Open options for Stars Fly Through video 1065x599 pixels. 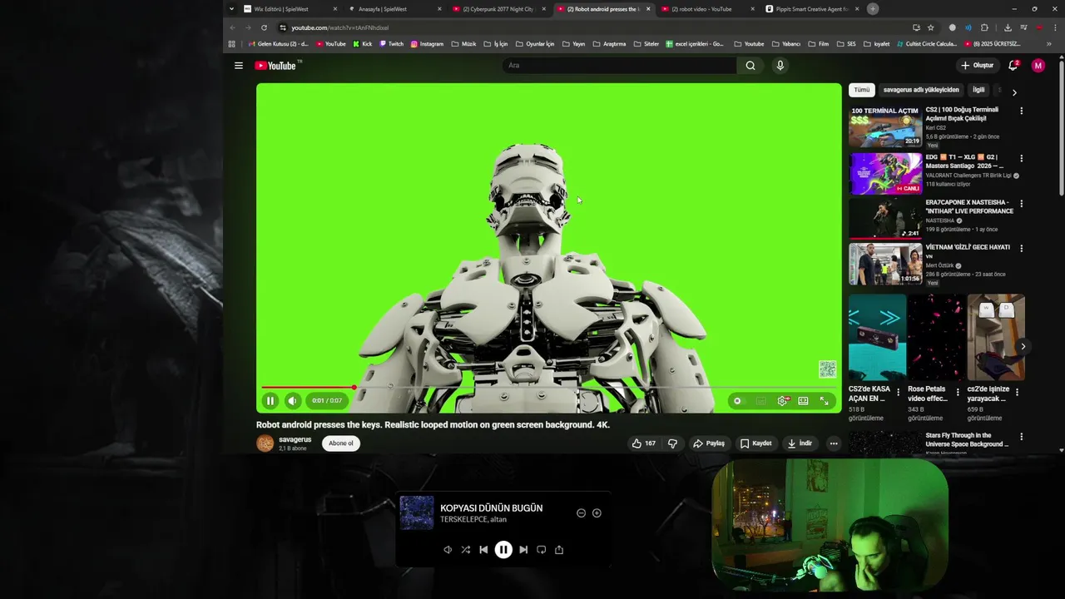coord(1022,437)
